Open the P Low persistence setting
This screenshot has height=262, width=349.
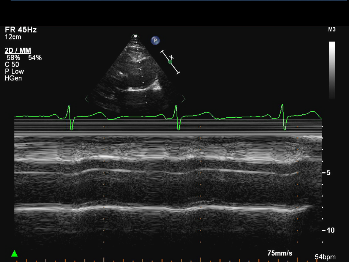tap(14, 72)
